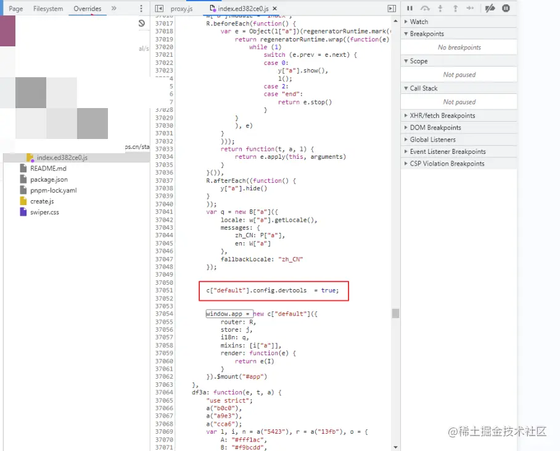
Task: Click the purple swiper.css file icon
Action: (x=23, y=212)
